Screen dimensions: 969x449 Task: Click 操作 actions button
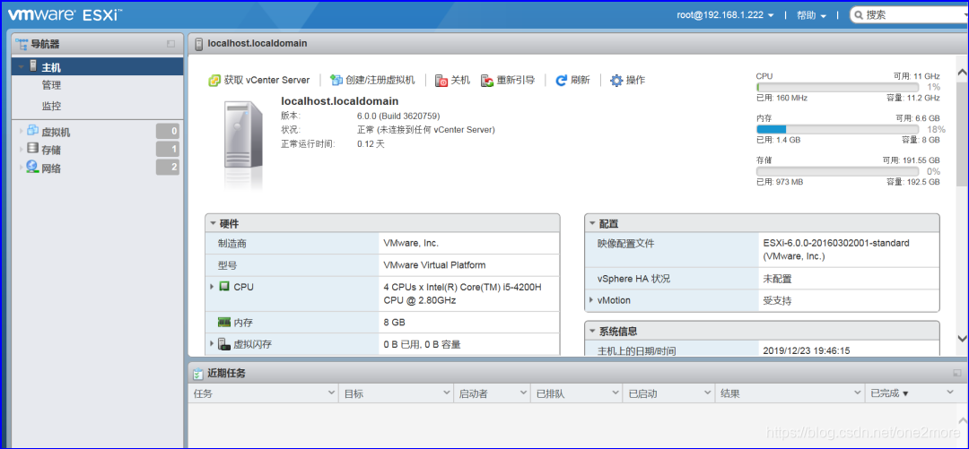(x=628, y=81)
